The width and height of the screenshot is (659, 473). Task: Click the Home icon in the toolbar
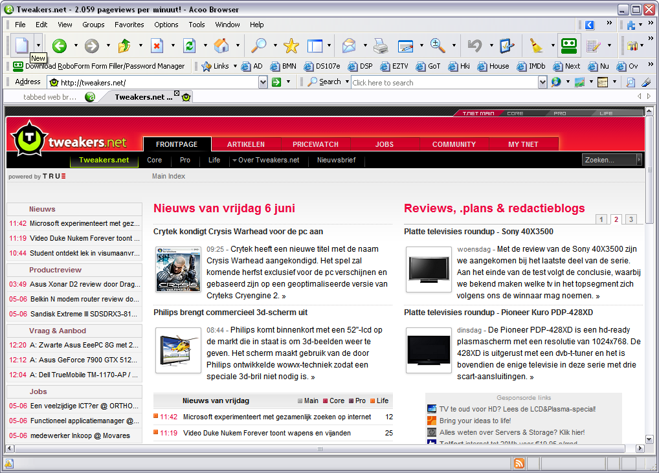pos(221,45)
